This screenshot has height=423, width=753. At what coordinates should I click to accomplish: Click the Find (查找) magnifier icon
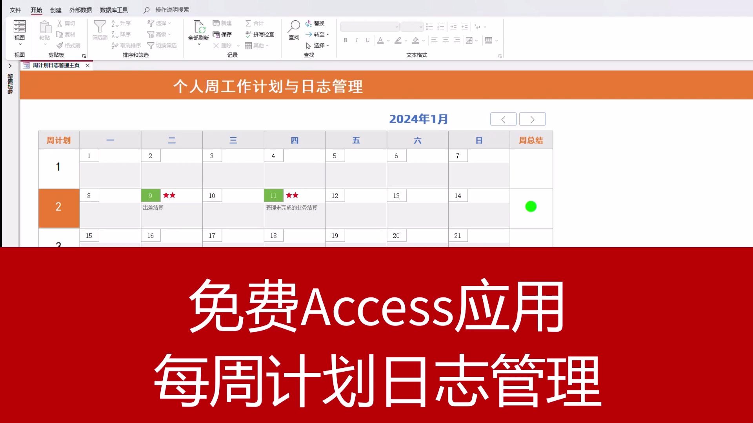coord(294,27)
